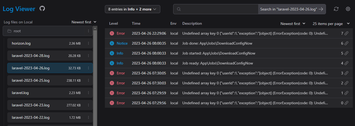Click 238.11 KB file size
The width and height of the screenshot is (355, 126).
click(74, 81)
